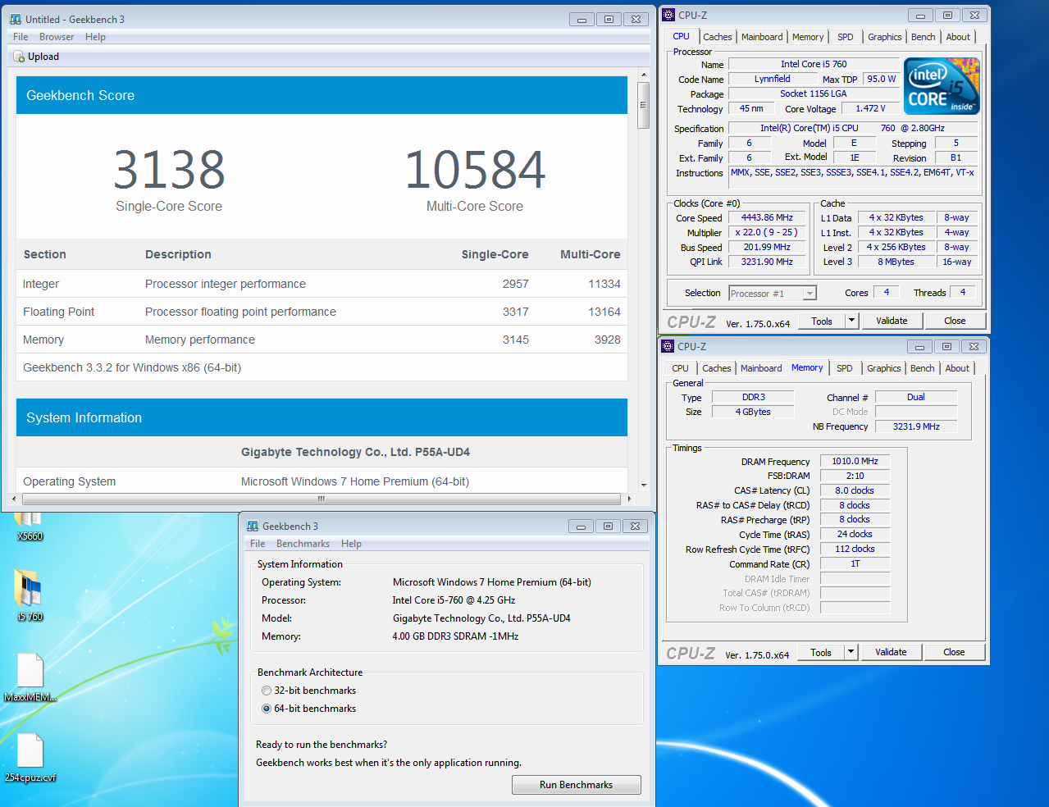Switch to CPU tab in lower CPU-Z window

tap(681, 368)
